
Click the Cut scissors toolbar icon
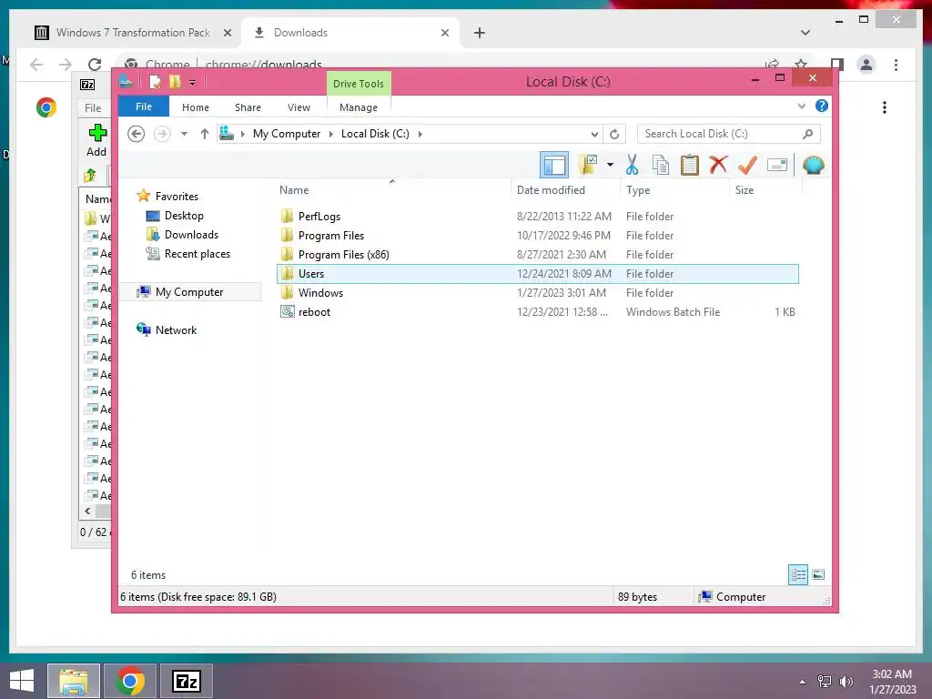632,166
